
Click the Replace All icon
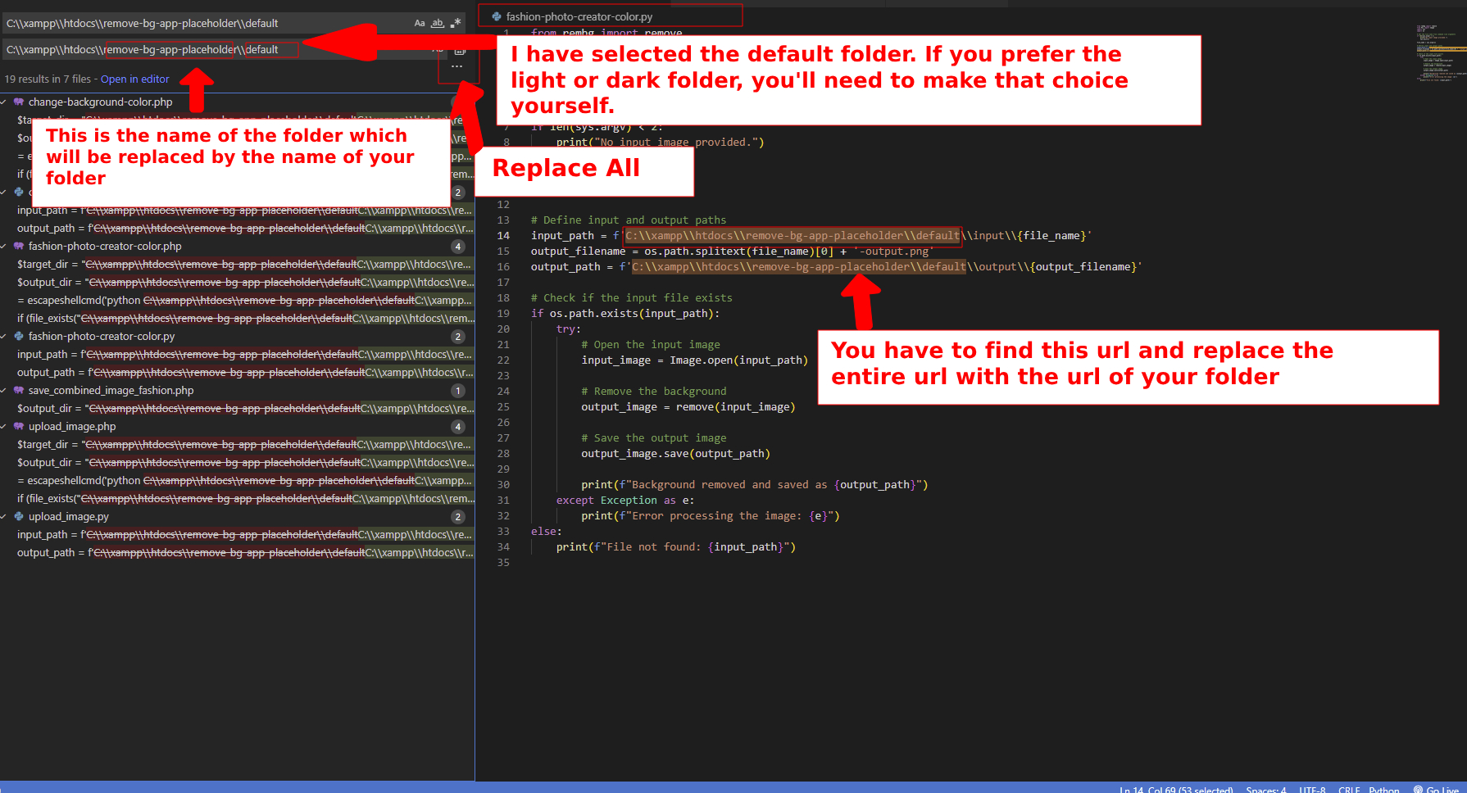point(459,51)
